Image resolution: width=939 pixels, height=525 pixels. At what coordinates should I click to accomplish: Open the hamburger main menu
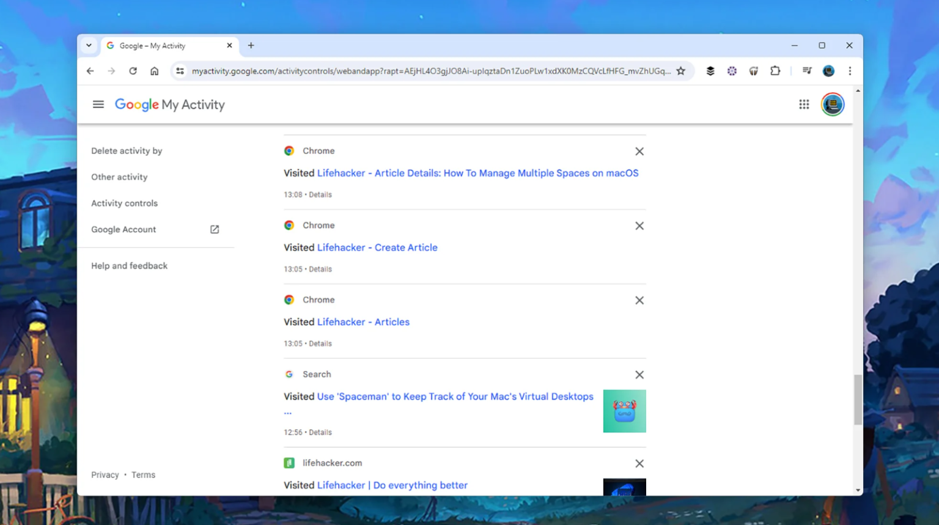pos(98,105)
